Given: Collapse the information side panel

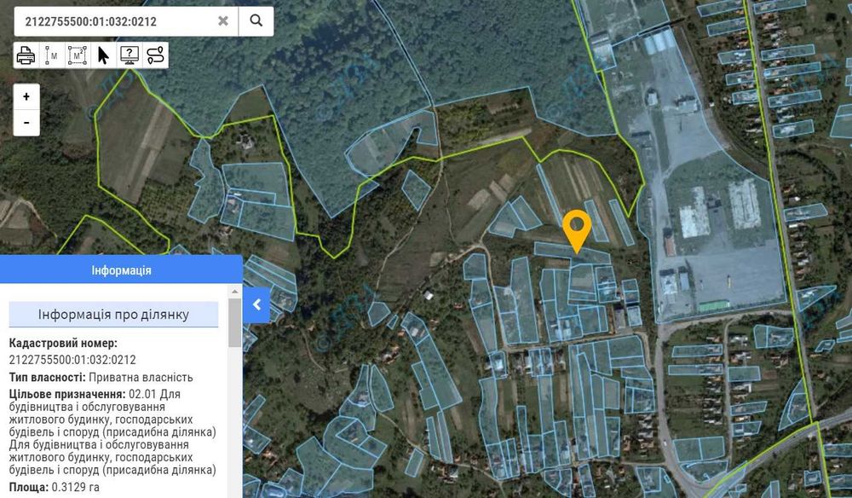Looking at the screenshot, I should pos(256,305).
